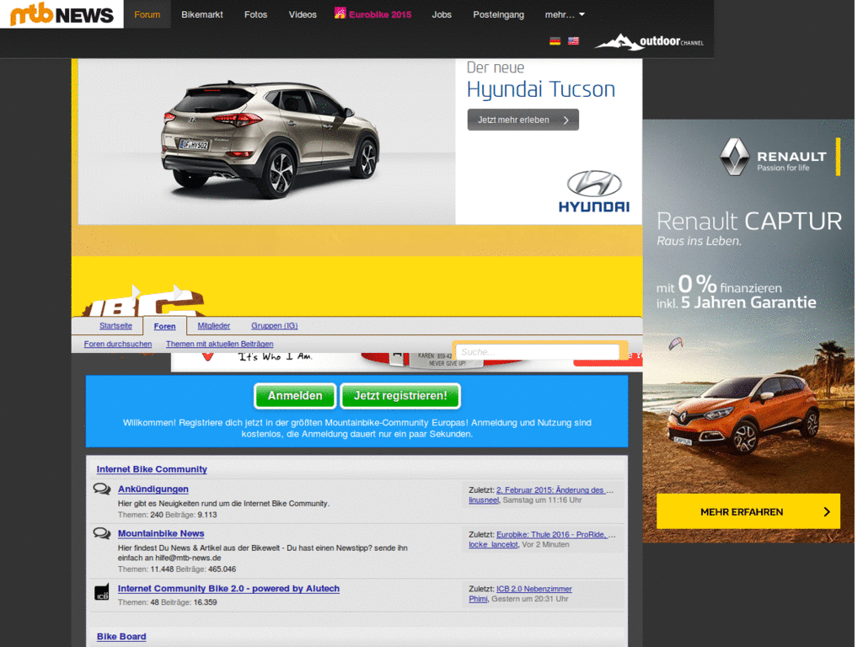Image resolution: width=863 pixels, height=647 pixels.
Task: Click Foren durchsuchen link
Action: pos(118,344)
